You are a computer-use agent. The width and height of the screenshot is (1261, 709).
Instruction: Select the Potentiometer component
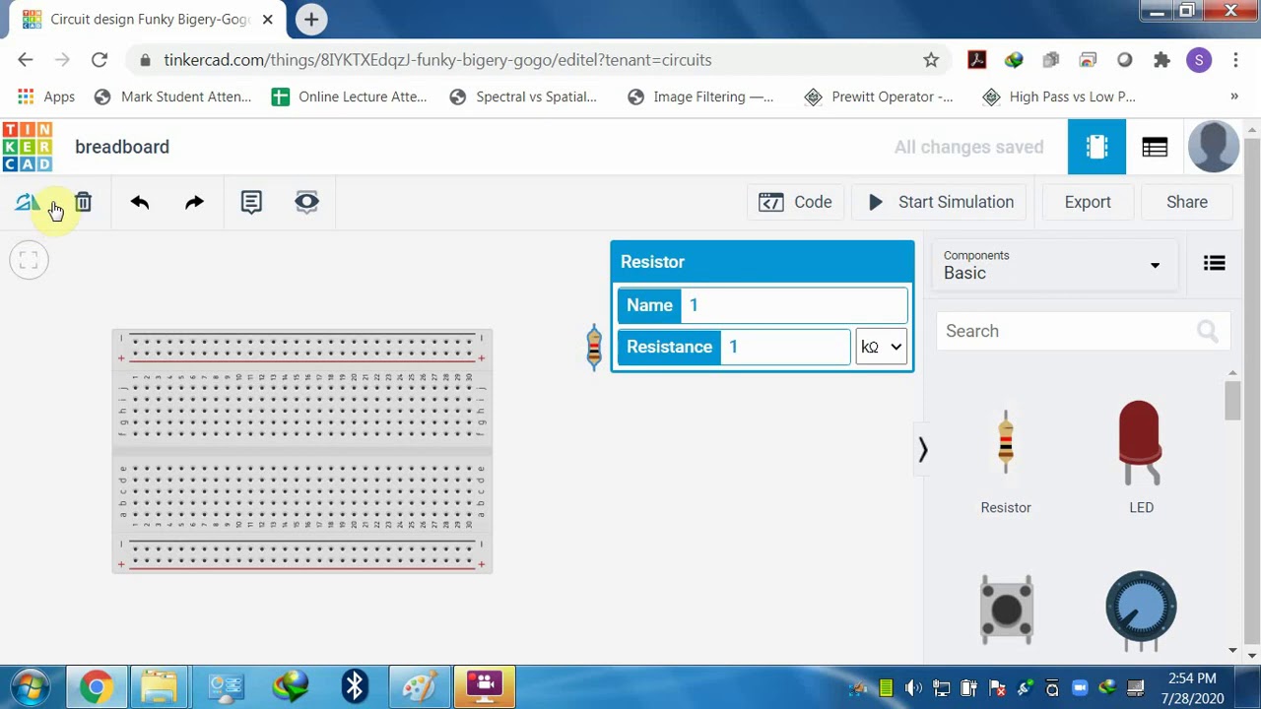point(1141,610)
